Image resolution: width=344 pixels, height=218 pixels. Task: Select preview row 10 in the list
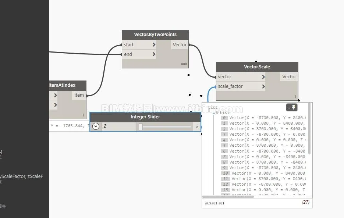[263, 173]
